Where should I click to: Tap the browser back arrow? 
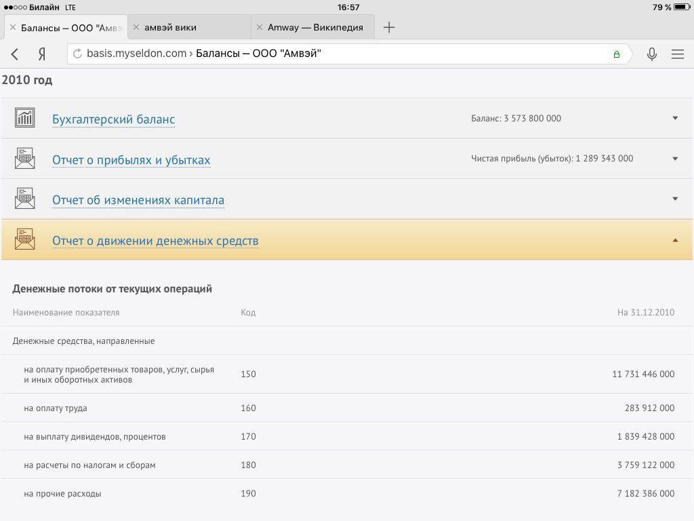(15, 54)
